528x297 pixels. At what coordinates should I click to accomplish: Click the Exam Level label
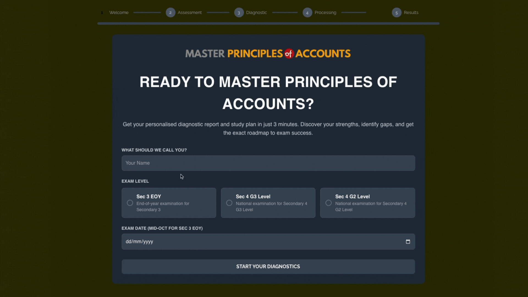[x=135, y=181]
